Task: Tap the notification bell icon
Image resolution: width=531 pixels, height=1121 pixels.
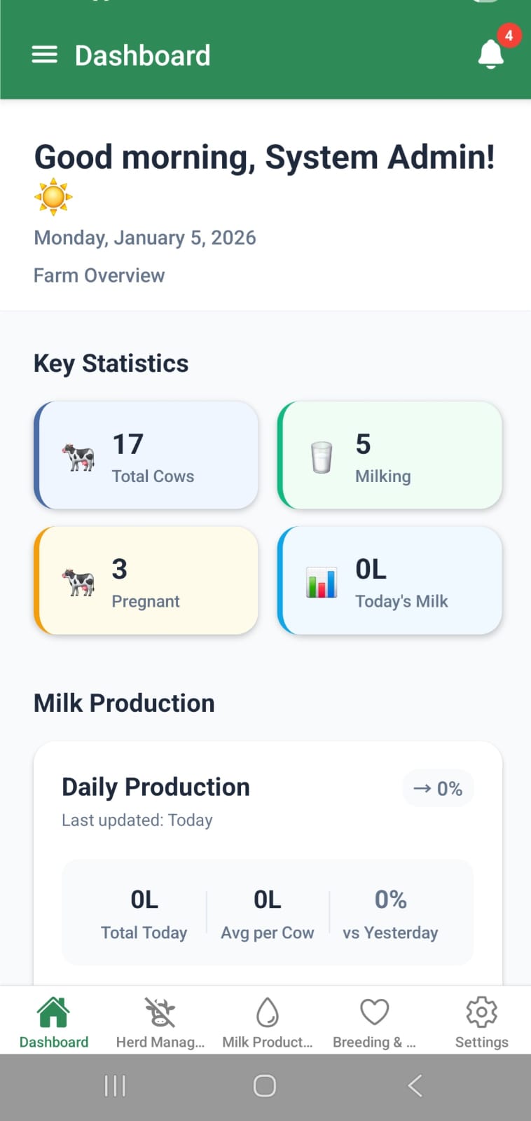Action: 491,54
